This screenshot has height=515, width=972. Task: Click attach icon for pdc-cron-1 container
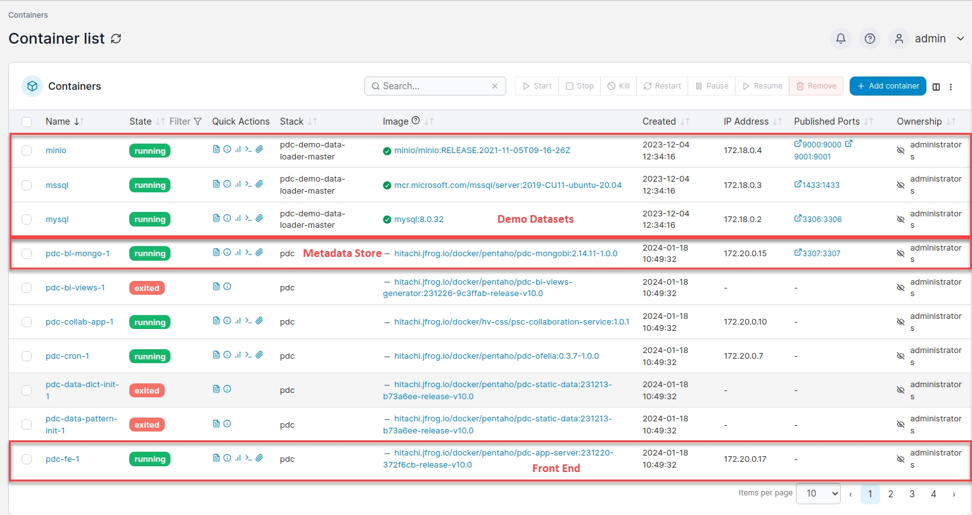tap(259, 355)
